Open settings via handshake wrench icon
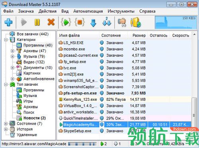The width and height of the screenshot is (199, 148). (122, 22)
